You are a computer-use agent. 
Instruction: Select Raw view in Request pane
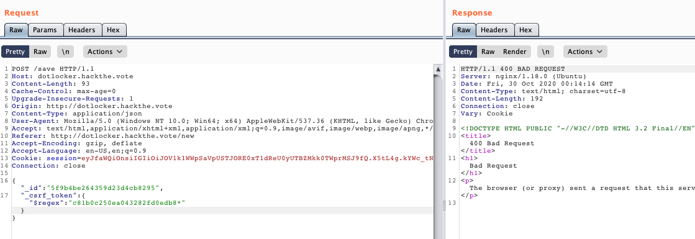[x=40, y=52]
